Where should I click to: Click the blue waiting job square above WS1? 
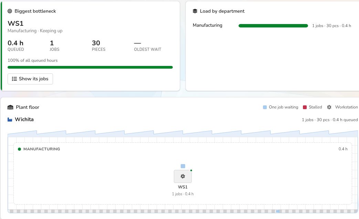point(183,166)
